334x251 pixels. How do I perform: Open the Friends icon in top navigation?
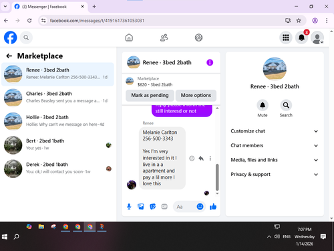click(x=164, y=37)
